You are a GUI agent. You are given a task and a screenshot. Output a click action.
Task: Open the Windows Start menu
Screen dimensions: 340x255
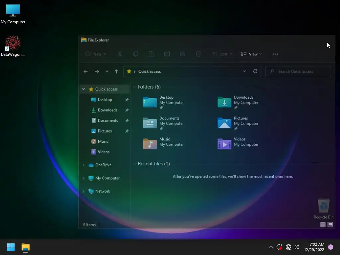click(x=11, y=247)
